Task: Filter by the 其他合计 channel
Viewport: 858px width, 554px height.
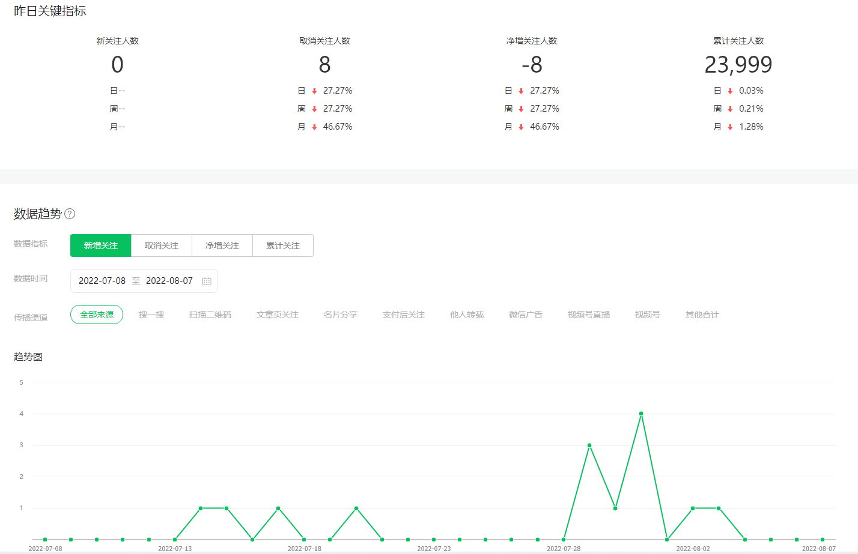Action: [x=702, y=315]
